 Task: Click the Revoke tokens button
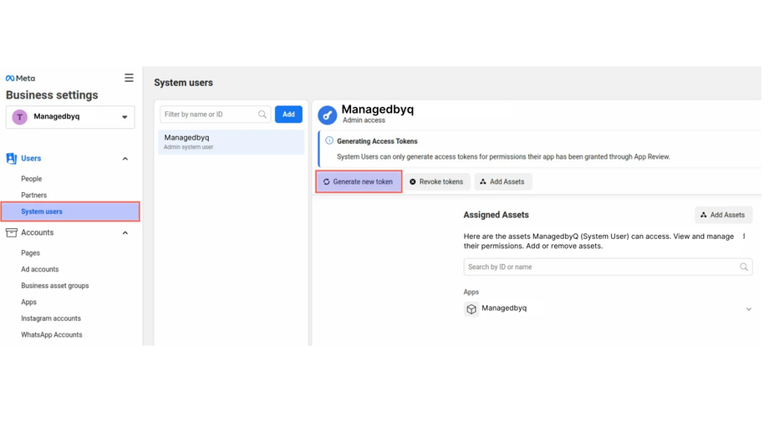436,182
